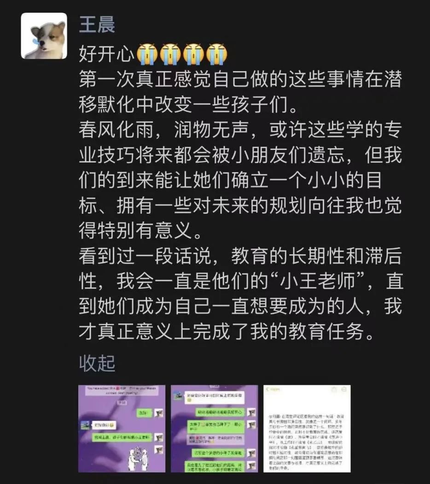Click the third crying emoji after 好开心
This screenshot has width=430, height=484.
coord(193,54)
